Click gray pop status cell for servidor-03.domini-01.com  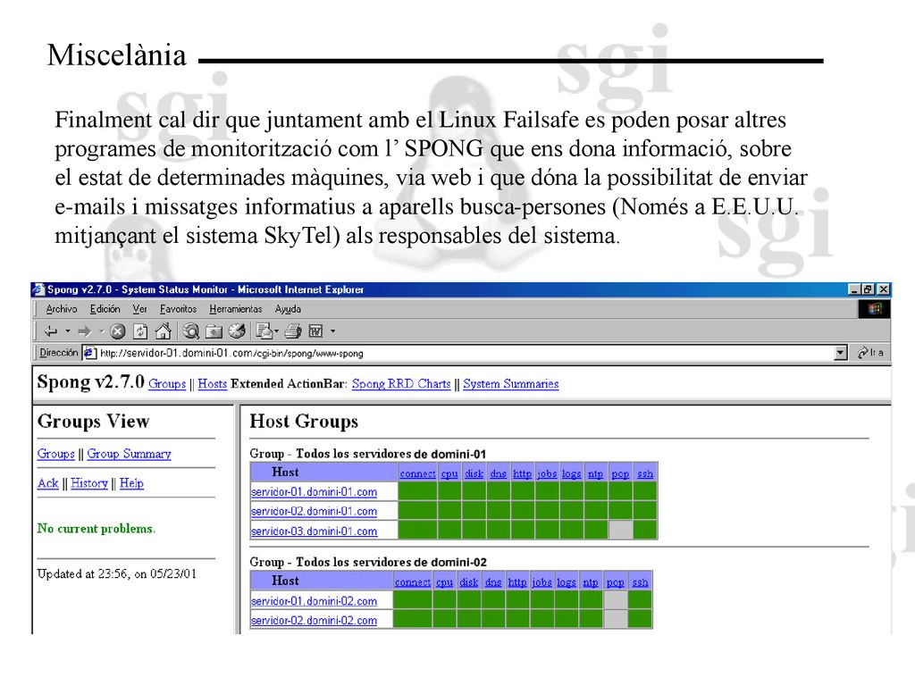(x=620, y=531)
